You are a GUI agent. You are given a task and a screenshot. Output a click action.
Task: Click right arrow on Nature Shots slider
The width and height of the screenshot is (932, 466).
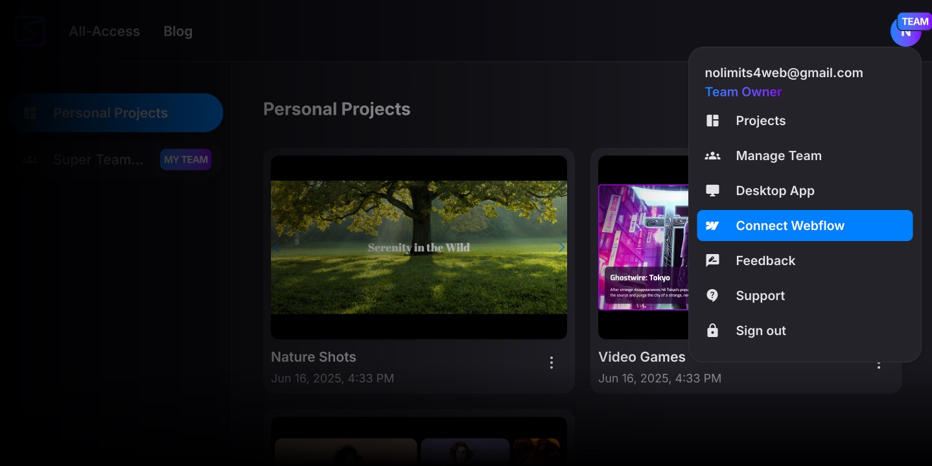(561, 247)
